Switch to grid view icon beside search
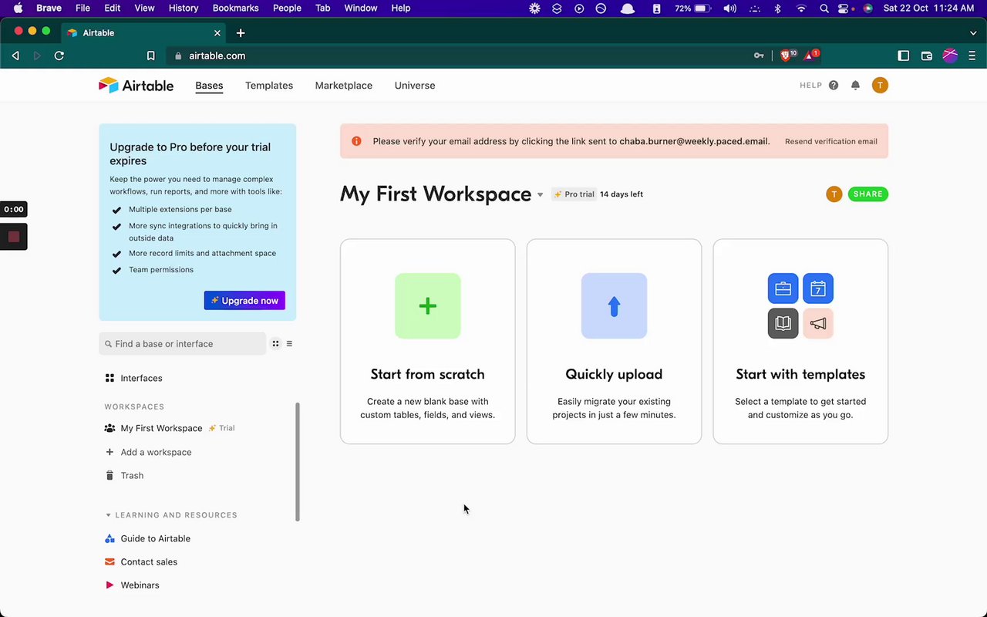 click(x=275, y=344)
